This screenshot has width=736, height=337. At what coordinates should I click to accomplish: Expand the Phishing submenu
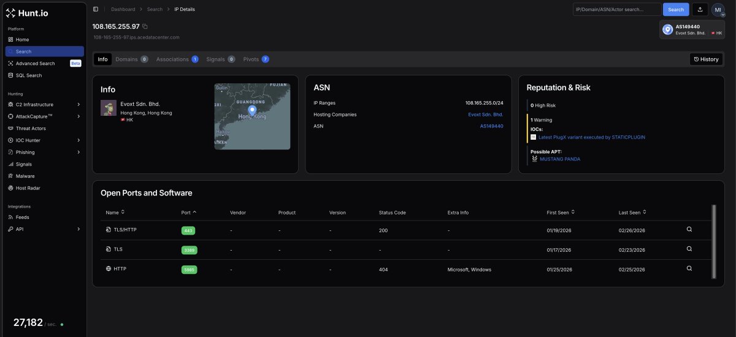pyautogui.click(x=79, y=152)
